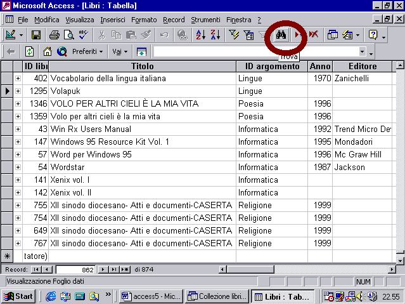This screenshot has width=405, height=304.
Task: Open the Modifica menu
Action: pyautogui.click(x=47, y=20)
